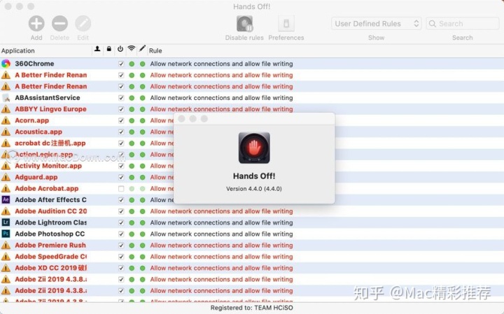This screenshot has height=314, width=504.
Task: Click the power icon column header
Action: 120,49
